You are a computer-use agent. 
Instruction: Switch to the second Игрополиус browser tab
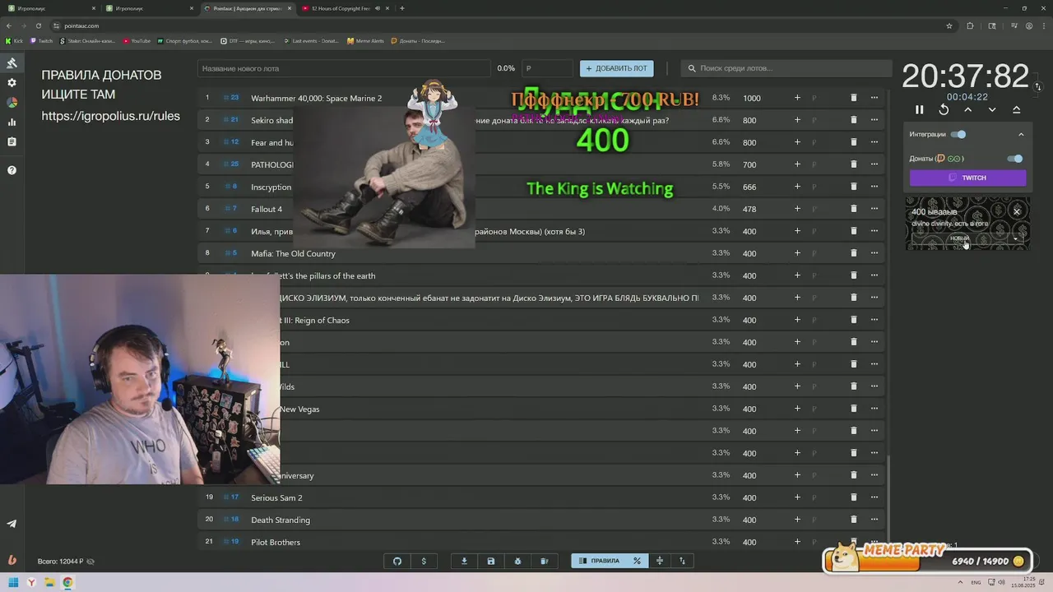click(151, 8)
